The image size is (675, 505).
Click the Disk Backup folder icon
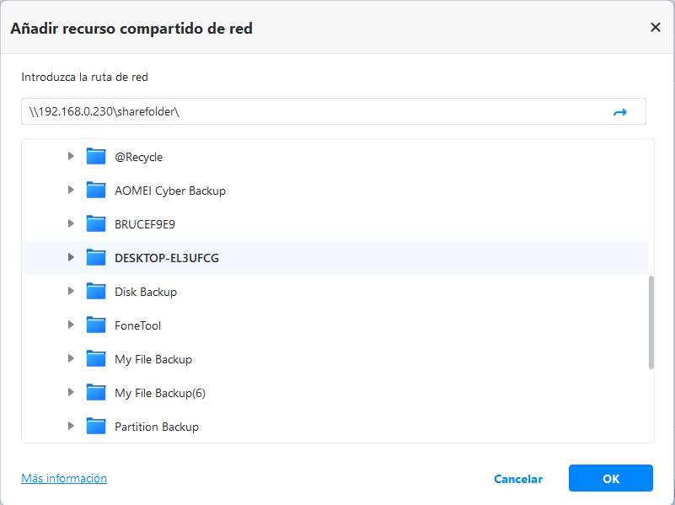pos(96,292)
